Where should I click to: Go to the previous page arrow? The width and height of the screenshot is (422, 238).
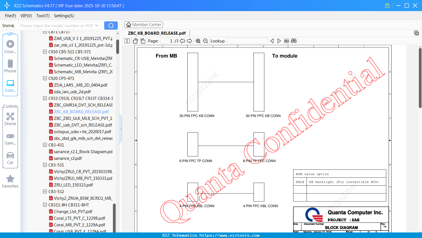(182, 41)
